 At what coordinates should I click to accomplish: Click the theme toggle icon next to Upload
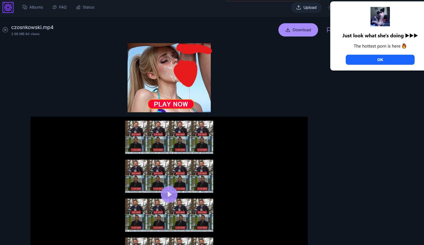[329, 7]
